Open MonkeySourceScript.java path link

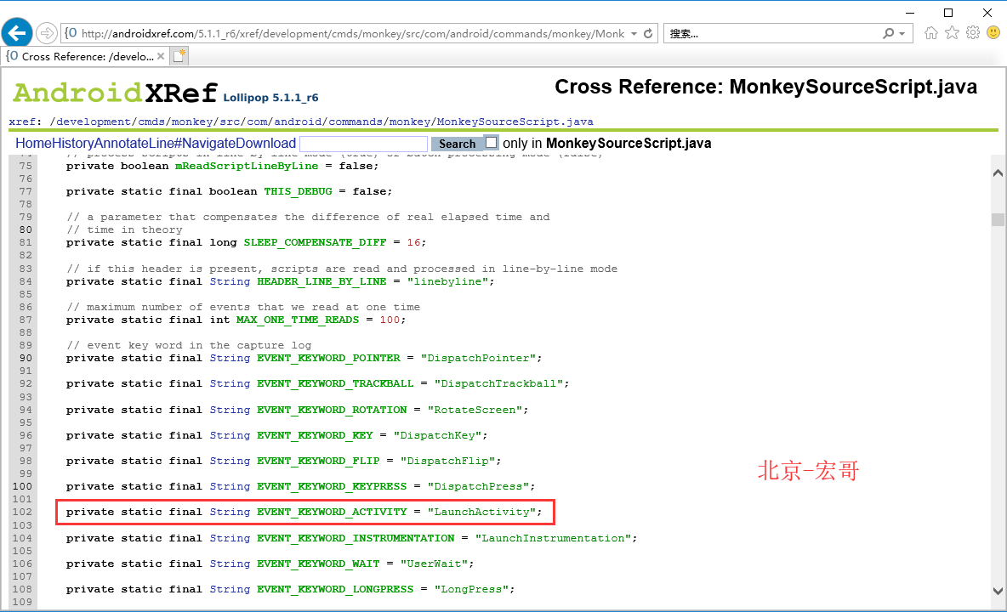pyautogui.click(x=515, y=122)
